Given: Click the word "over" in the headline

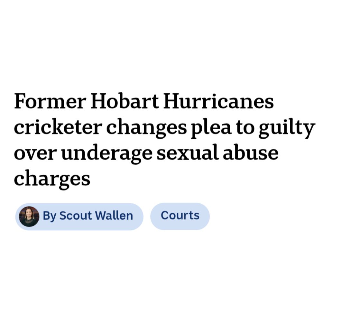Looking at the screenshot, I should [35, 155].
